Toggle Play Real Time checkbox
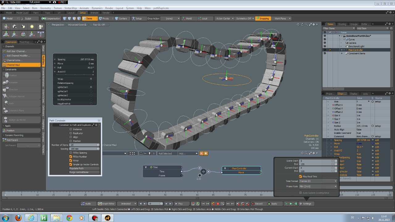Image resolution: width=395 pixels, height=222 pixels. pos(301,176)
